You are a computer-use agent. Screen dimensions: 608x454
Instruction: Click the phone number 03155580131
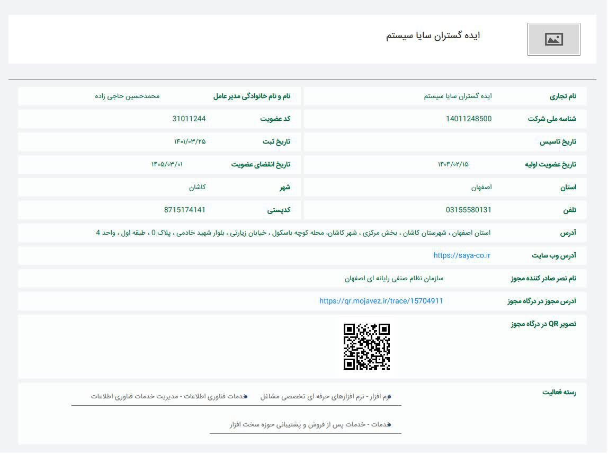pyautogui.click(x=468, y=210)
